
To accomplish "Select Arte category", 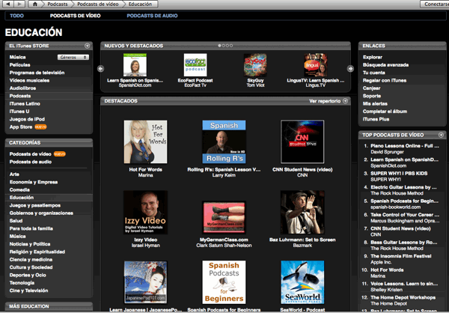I will click(14, 174).
